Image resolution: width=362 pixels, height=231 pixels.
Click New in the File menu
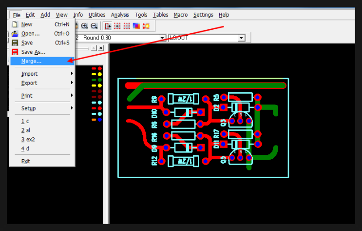[27, 24]
